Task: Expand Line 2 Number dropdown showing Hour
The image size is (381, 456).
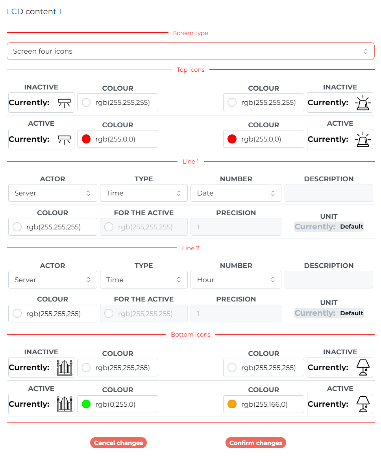Action: [236, 280]
